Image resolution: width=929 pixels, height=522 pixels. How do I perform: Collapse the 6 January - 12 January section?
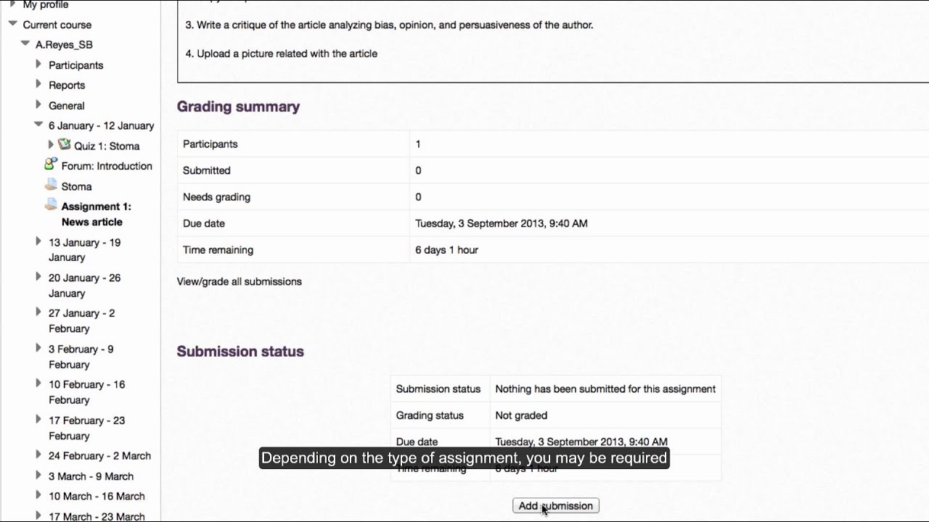[38, 125]
